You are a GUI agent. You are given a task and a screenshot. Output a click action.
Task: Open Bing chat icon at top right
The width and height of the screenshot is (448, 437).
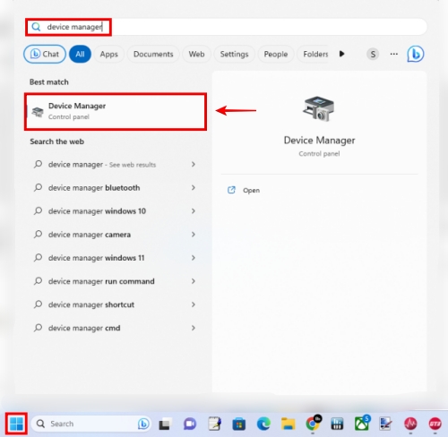click(x=416, y=54)
